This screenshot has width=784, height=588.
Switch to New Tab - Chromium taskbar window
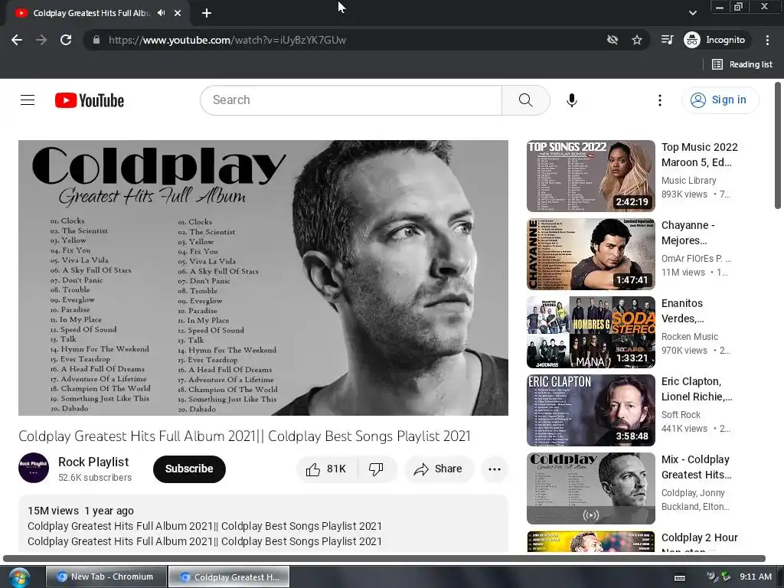[x=106, y=577]
